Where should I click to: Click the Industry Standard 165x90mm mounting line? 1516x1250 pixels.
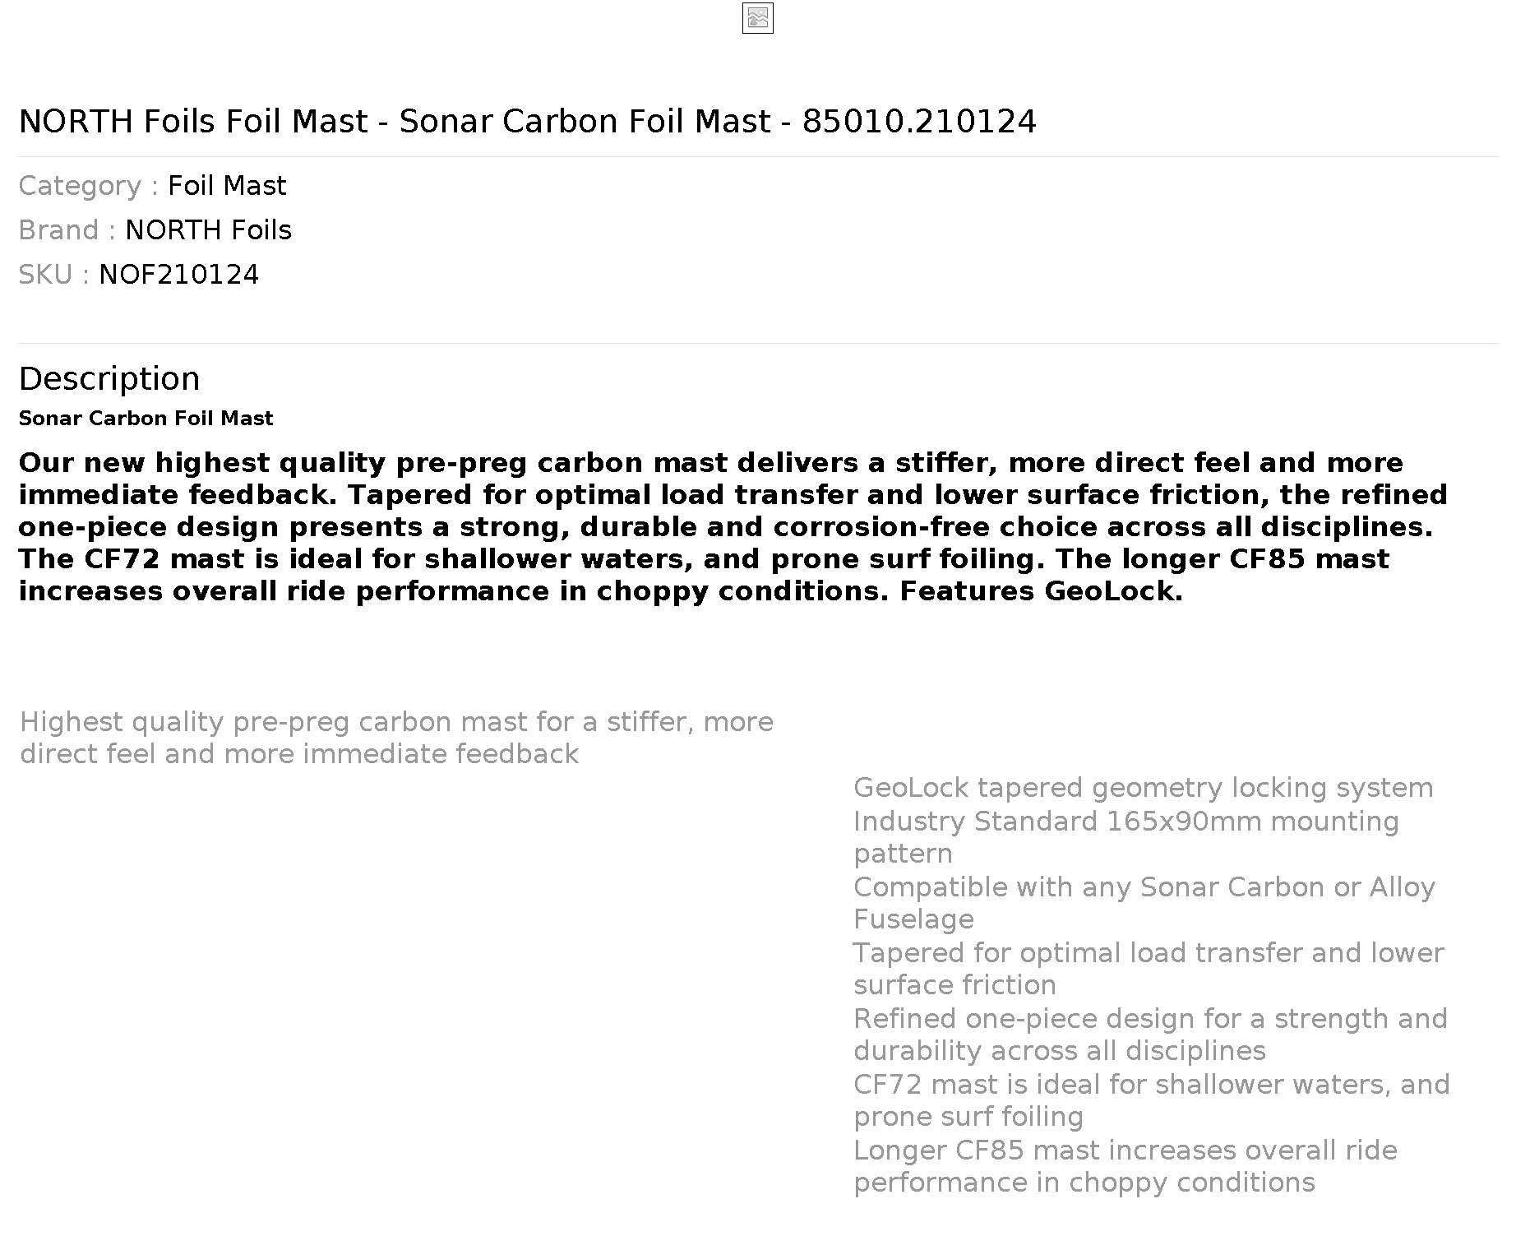(1125, 837)
